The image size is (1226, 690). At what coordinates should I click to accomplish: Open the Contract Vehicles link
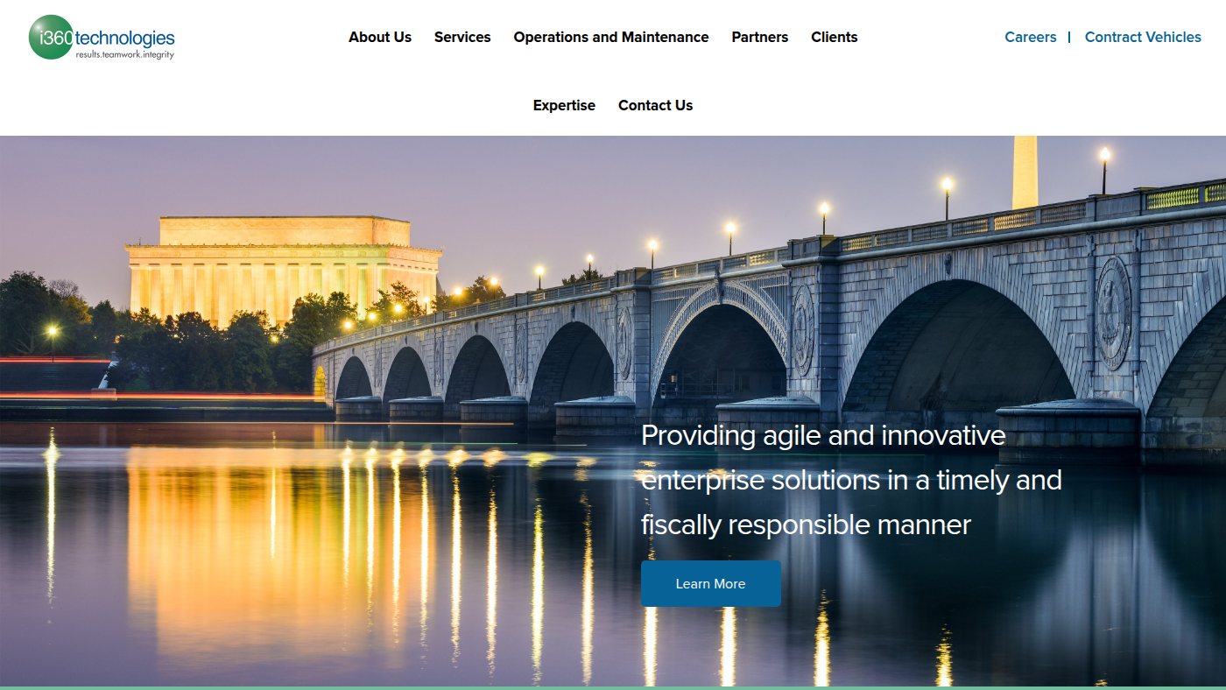coord(1143,37)
